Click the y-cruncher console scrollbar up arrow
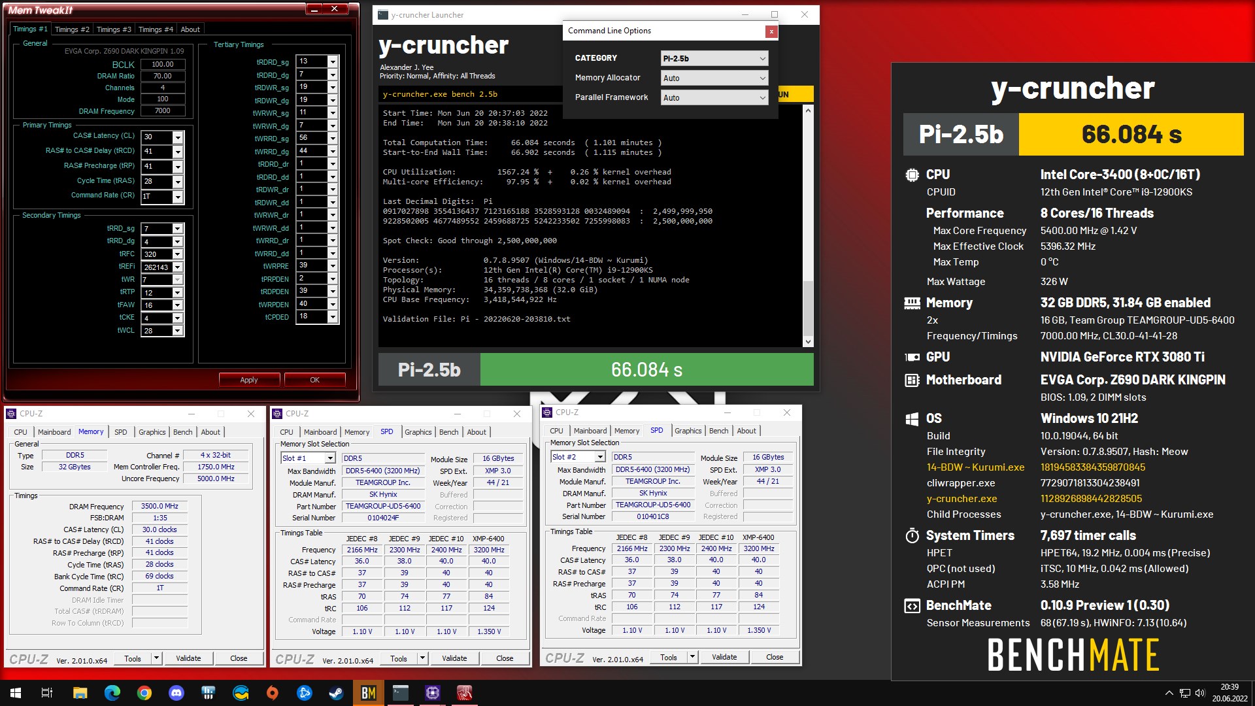The width and height of the screenshot is (1255, 706). [808, 110]
